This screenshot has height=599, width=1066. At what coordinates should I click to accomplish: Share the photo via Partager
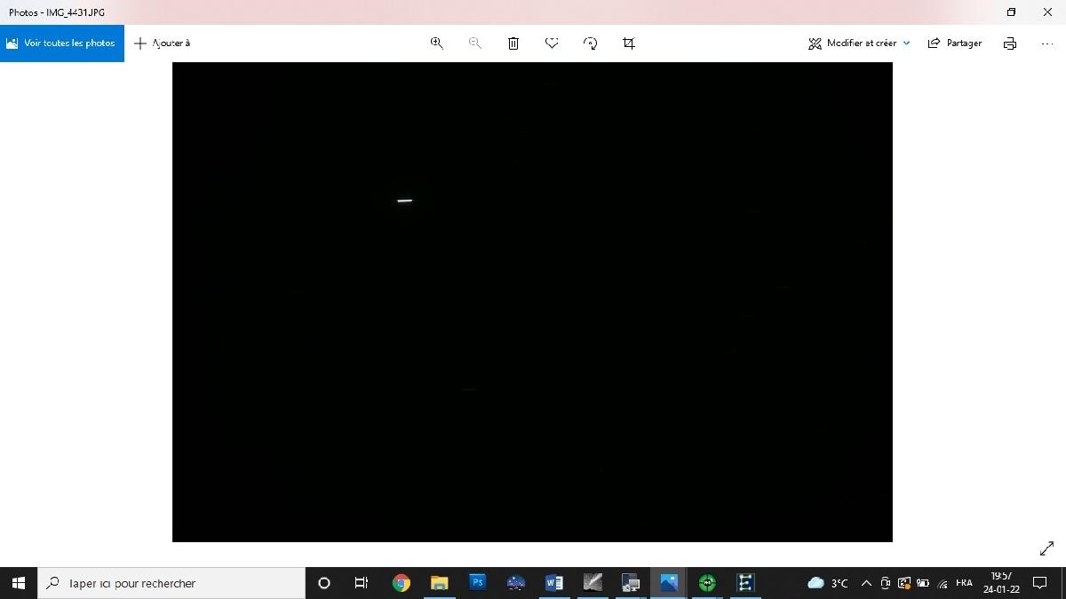pos(955,43)
